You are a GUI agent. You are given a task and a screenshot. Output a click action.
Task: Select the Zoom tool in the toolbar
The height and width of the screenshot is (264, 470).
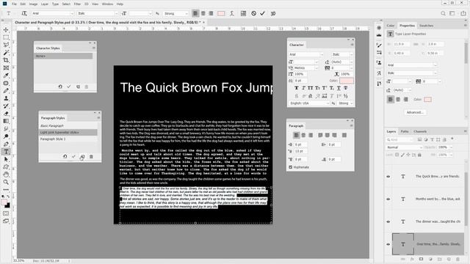[x=6, y=182]
